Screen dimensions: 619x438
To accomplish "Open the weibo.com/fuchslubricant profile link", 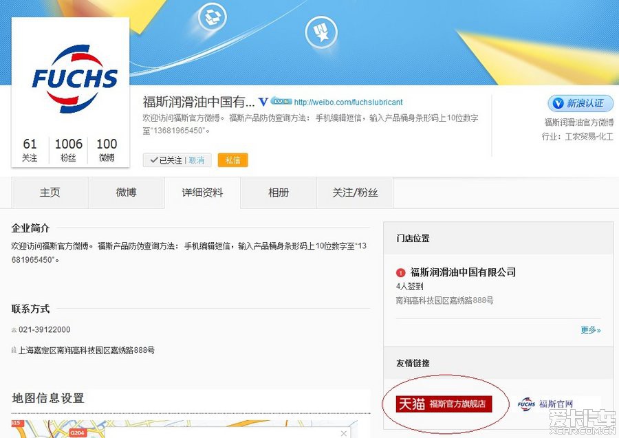I will point(348,102).
